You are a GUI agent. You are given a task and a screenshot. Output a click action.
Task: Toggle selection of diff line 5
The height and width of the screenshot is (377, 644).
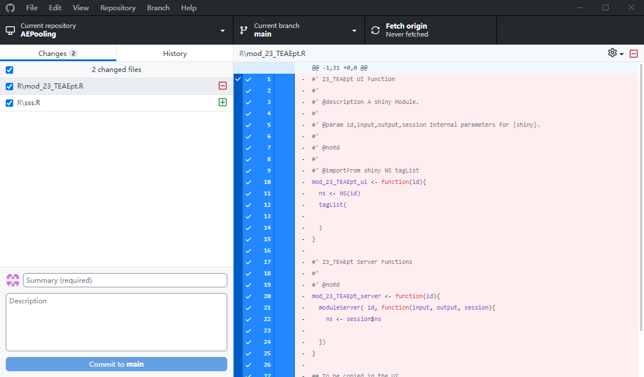pyautogui.click(x=248, y=125)
